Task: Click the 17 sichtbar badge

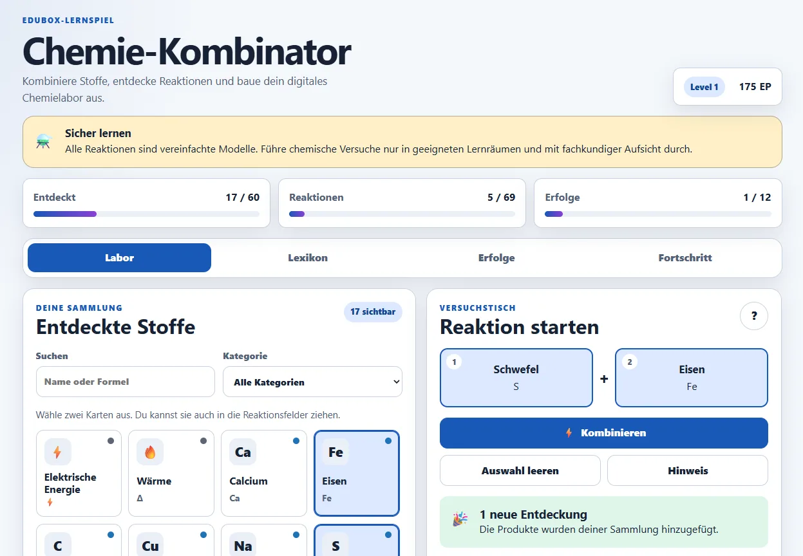Action: point(373,311)
